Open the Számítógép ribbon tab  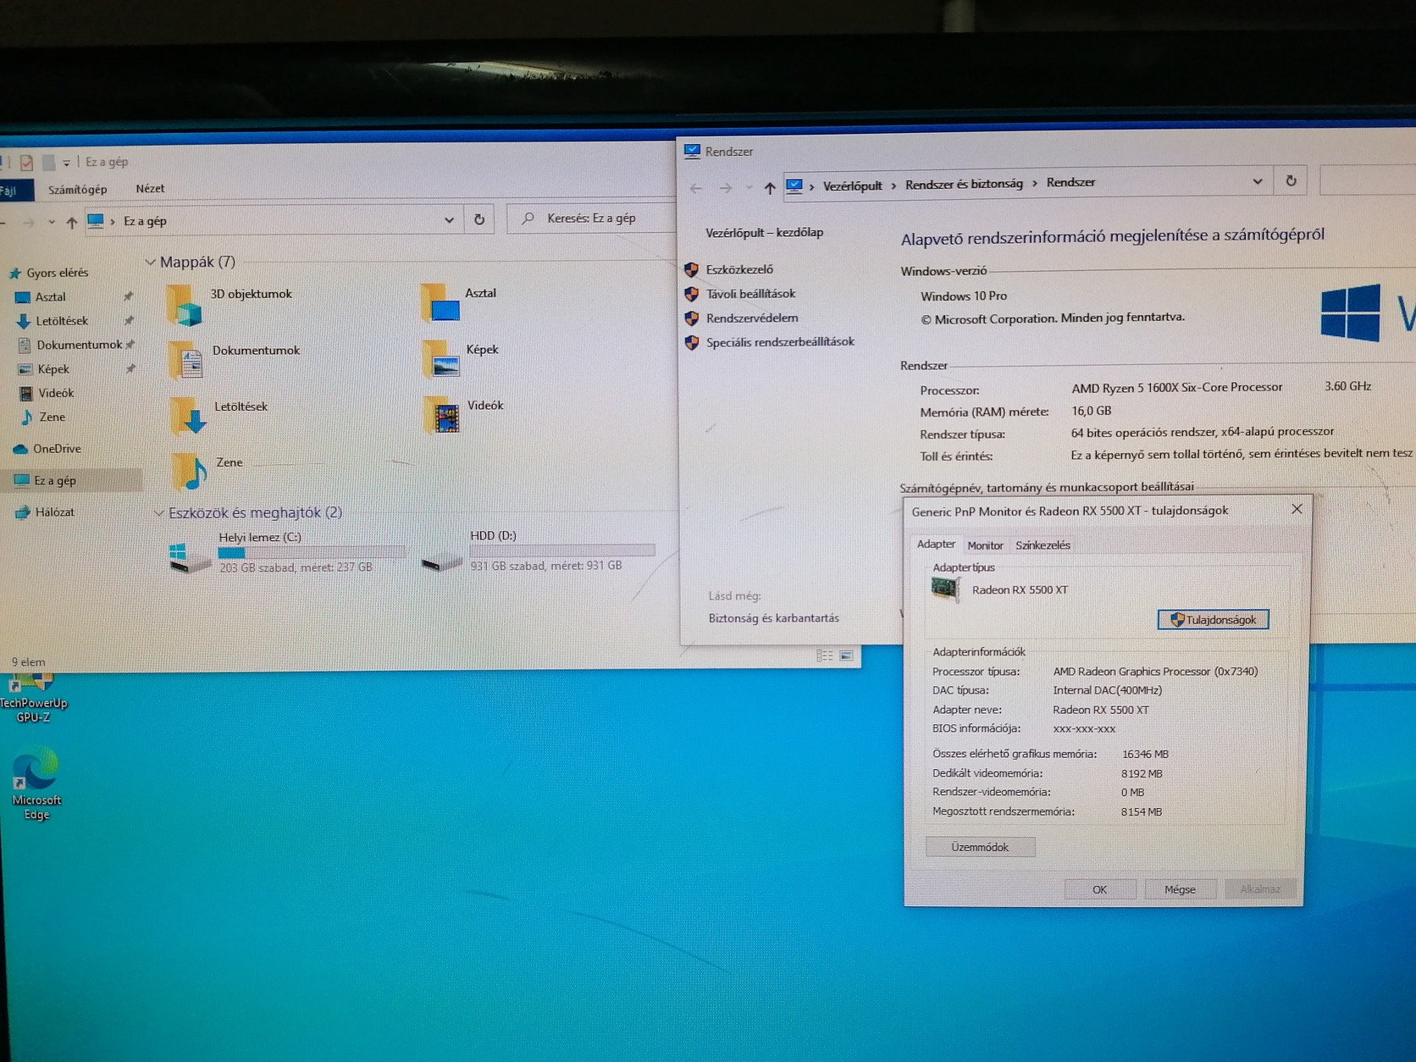(77, 190)
